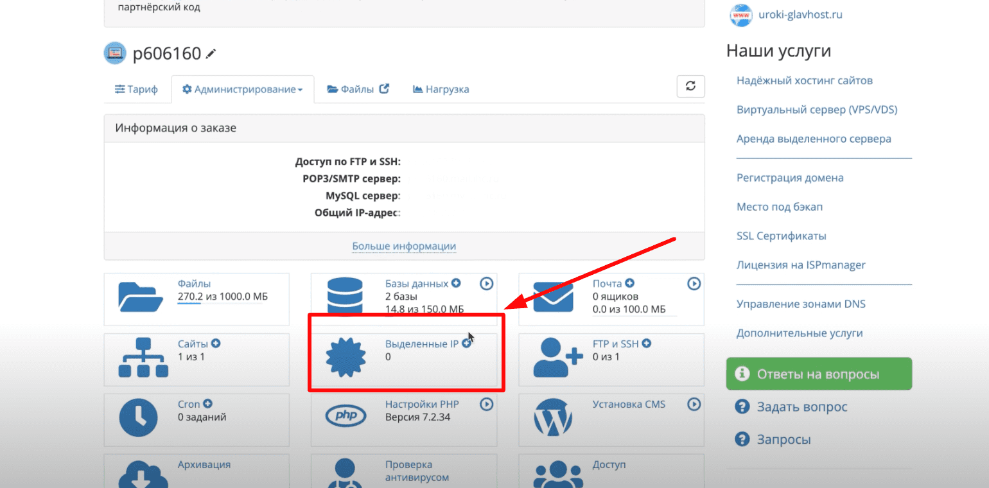Image resolution: width=989 pixels, height=488 pixels.
Task: Click the plus icon beside FTP и SSH
Action: point(646,344)
